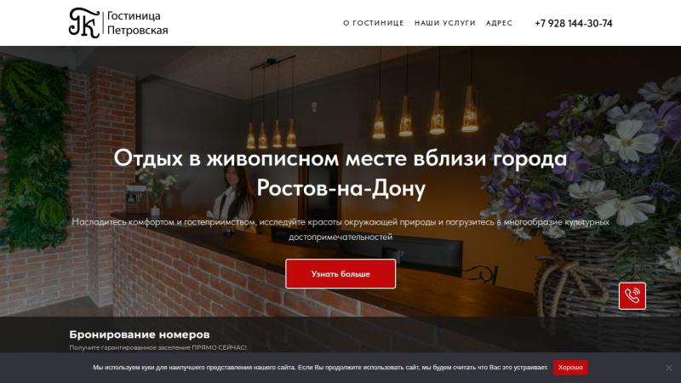Dismiss cookie notice with the X icon
The width and height of the screenshot is (681, 383).
click(668, 368)
